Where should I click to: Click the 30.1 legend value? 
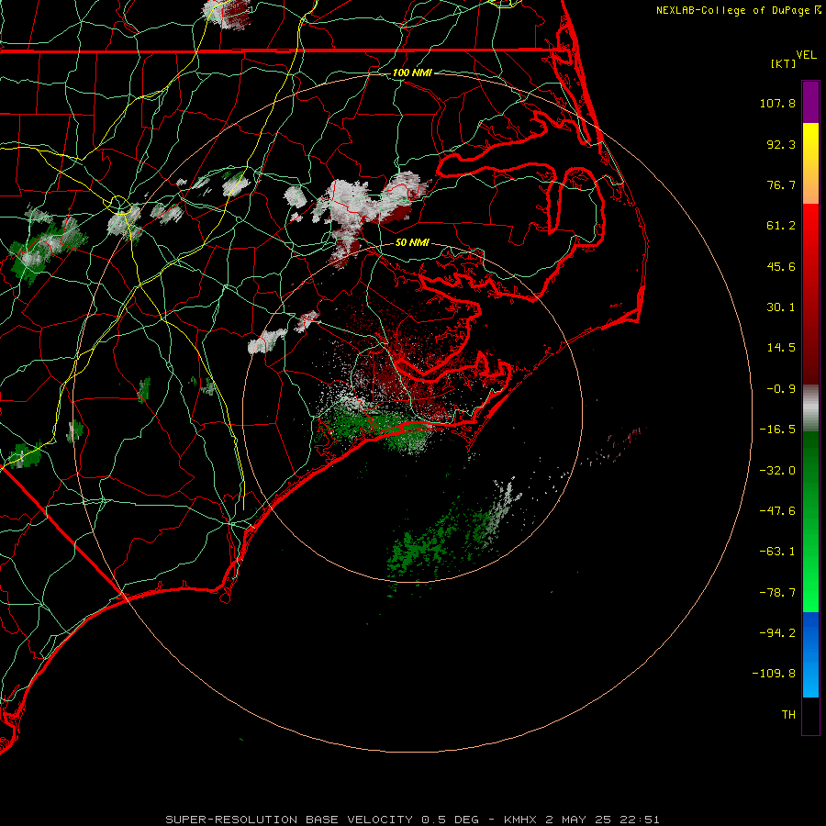click(781, 307)
